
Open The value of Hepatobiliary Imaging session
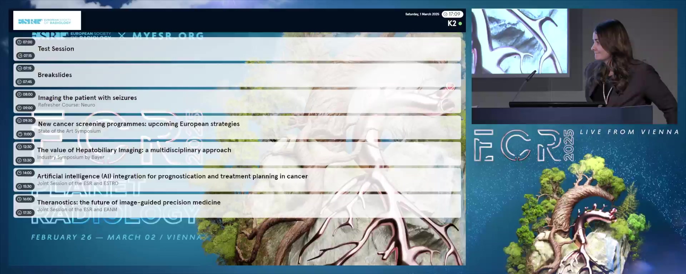(x=237, y=153)
